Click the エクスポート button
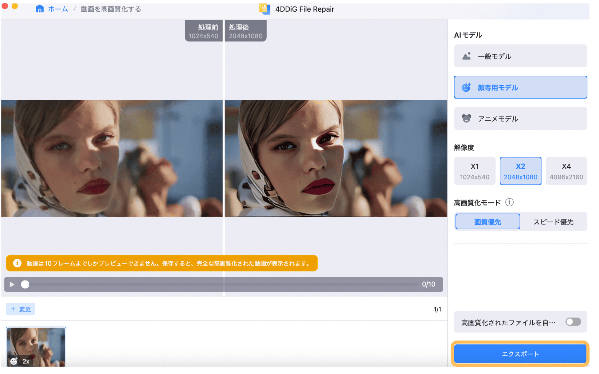Image resolution: width=599 pixels, height=374 pixels. pyautogui.click(x=520, y=354)
